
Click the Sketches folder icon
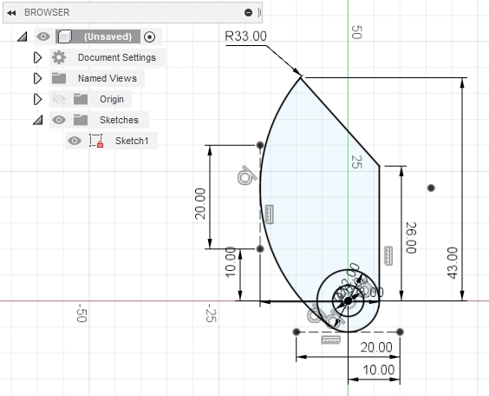[81, 120]
